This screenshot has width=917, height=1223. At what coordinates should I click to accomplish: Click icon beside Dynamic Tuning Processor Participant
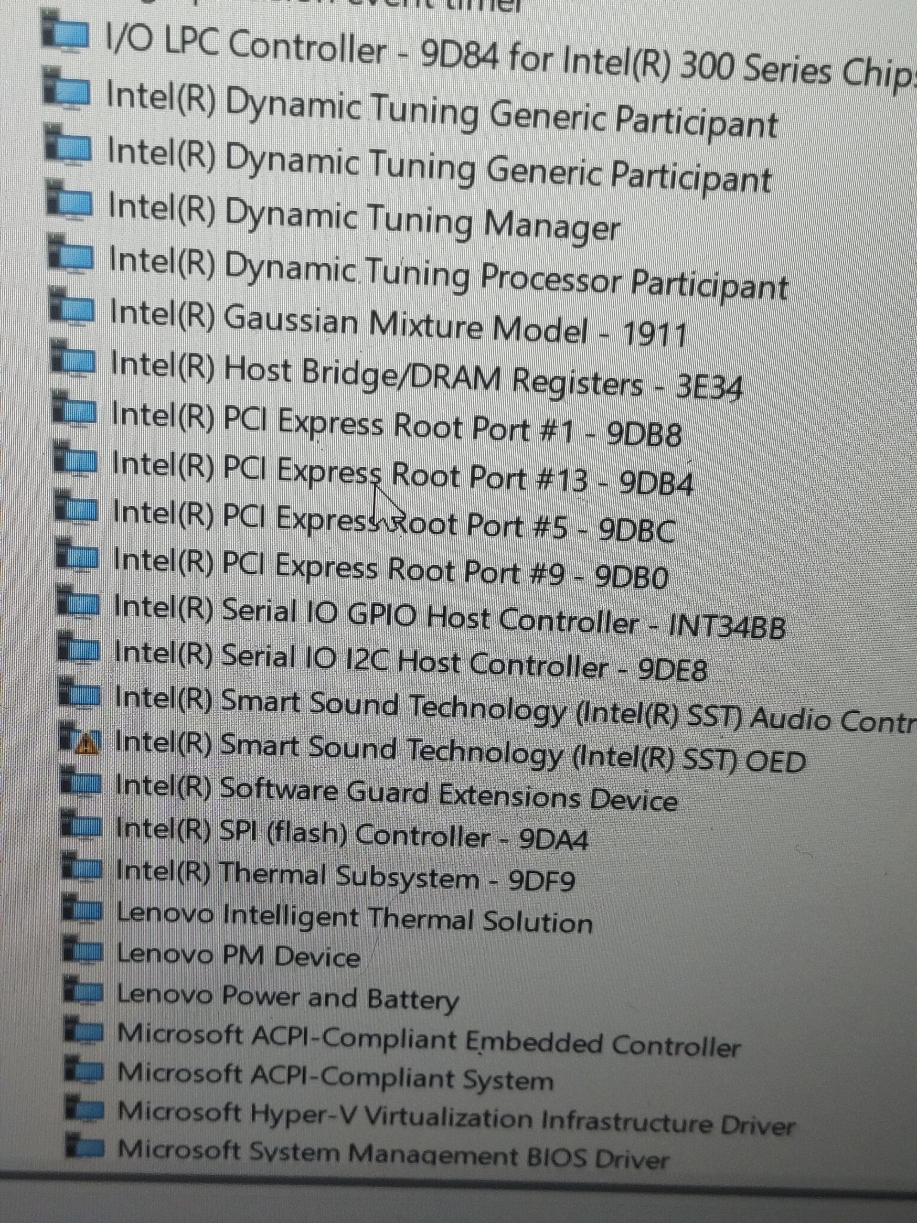coord(71,254)
